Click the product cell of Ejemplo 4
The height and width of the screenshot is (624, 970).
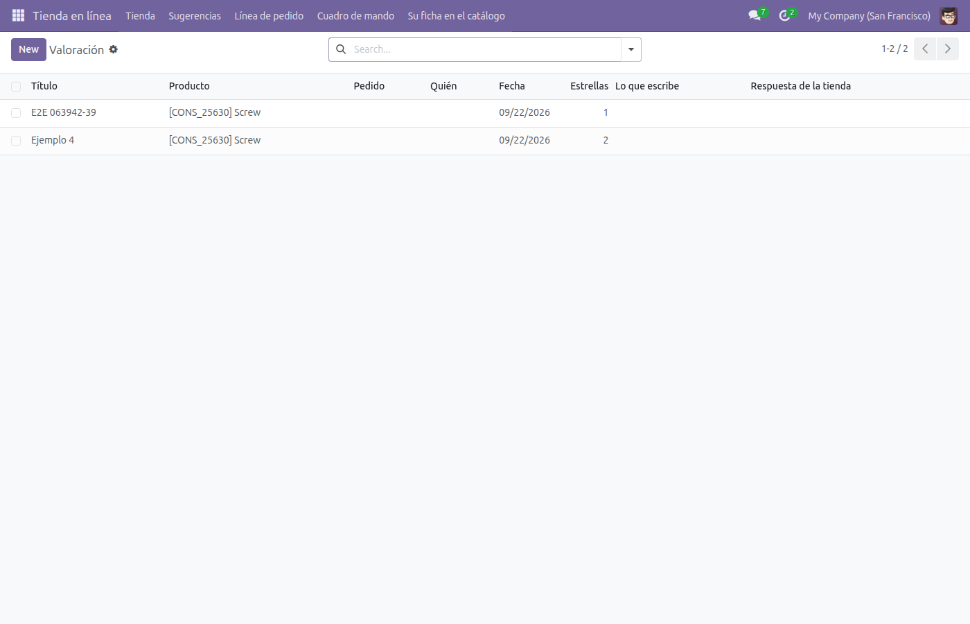click(215, 140)
